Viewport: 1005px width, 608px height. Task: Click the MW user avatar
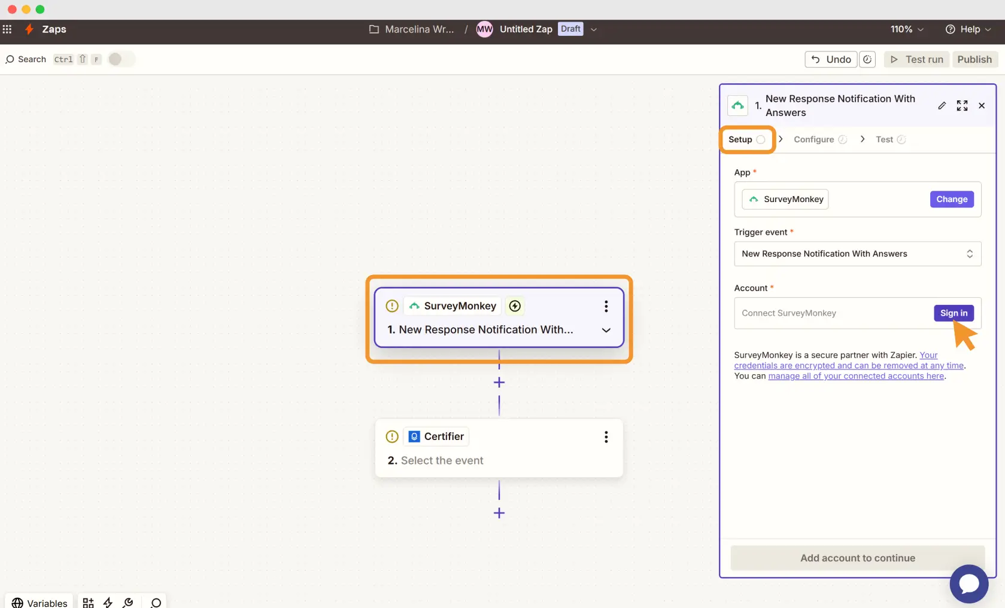[484, 29]
